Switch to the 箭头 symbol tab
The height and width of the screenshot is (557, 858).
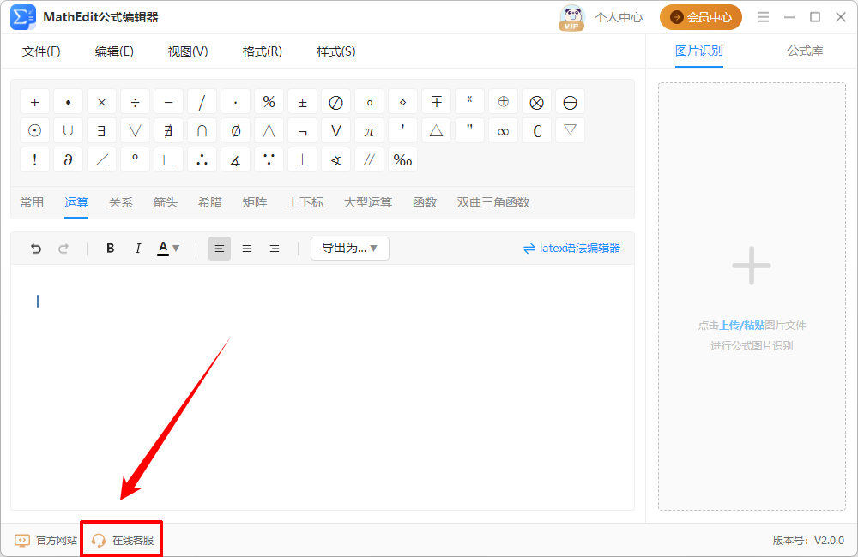click(166, 202)
